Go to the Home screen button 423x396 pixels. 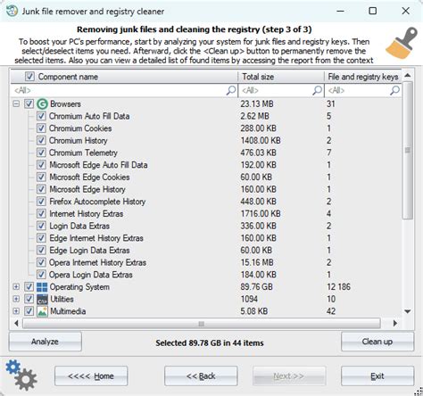[x=91, y=376]
